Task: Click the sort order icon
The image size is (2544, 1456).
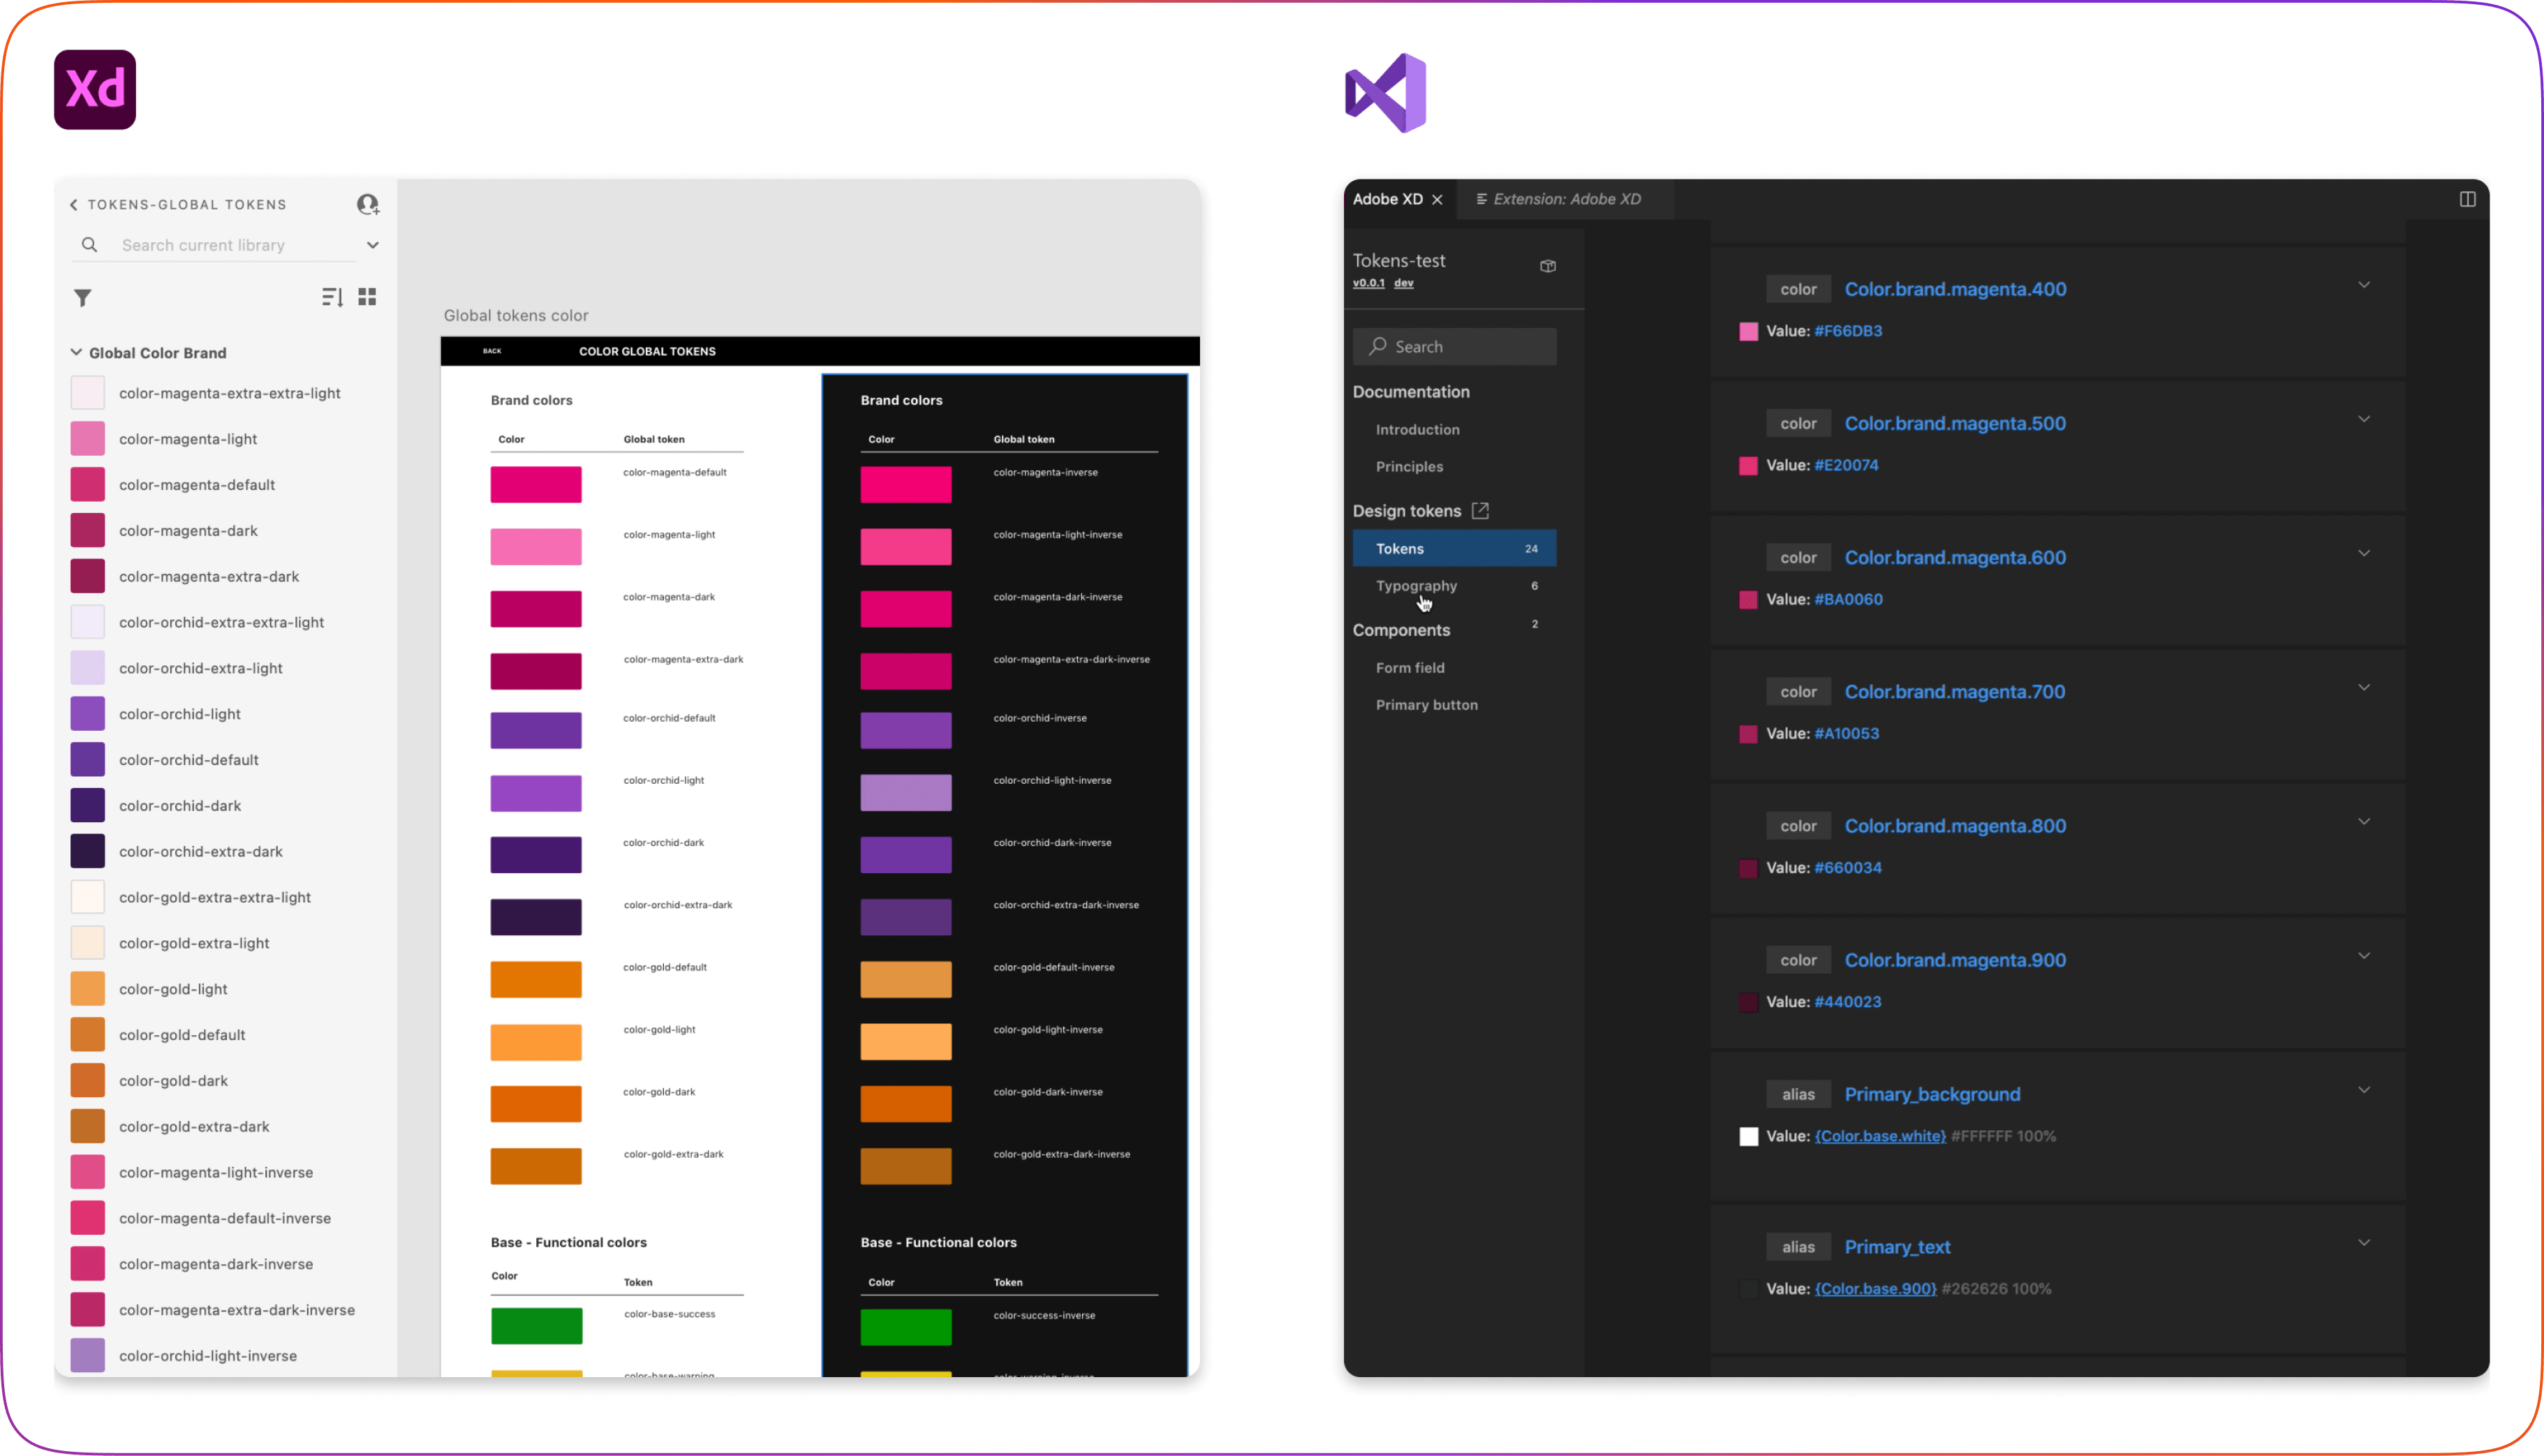Action: 332,297
